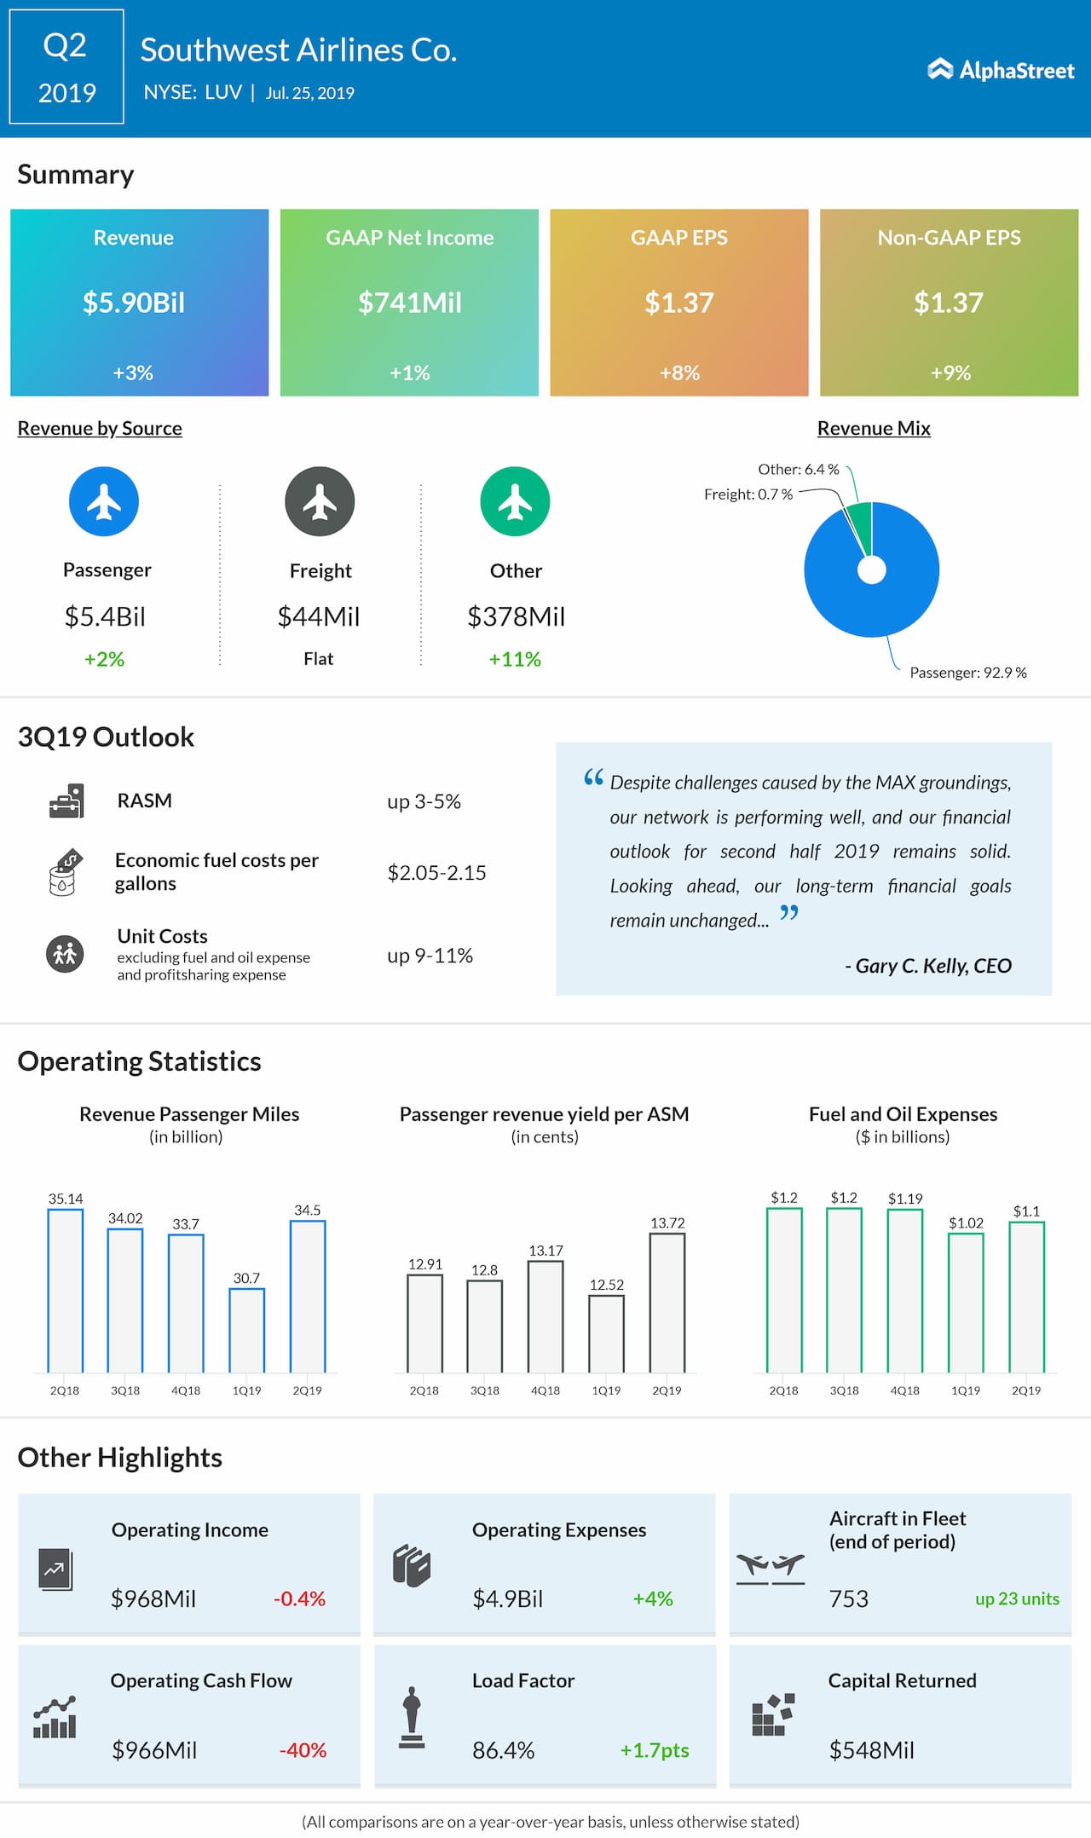Click the AlphaStreet logo
This screenshot has width=1091, height=1838.
click(1001, 70)
